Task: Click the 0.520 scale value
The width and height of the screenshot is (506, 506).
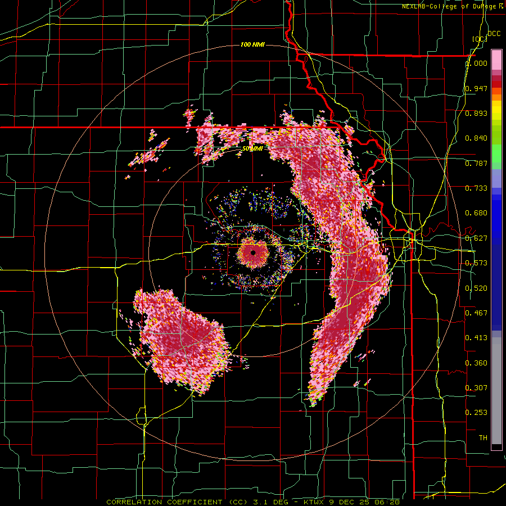Action: pos(476,288)
